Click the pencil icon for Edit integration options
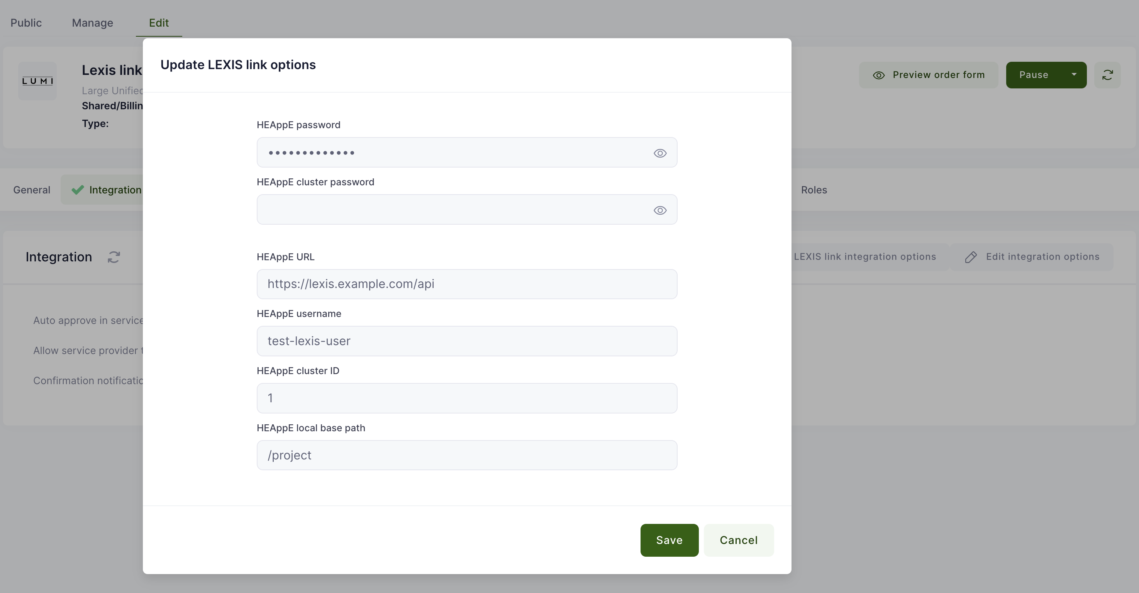 click(x=971, y=257)
